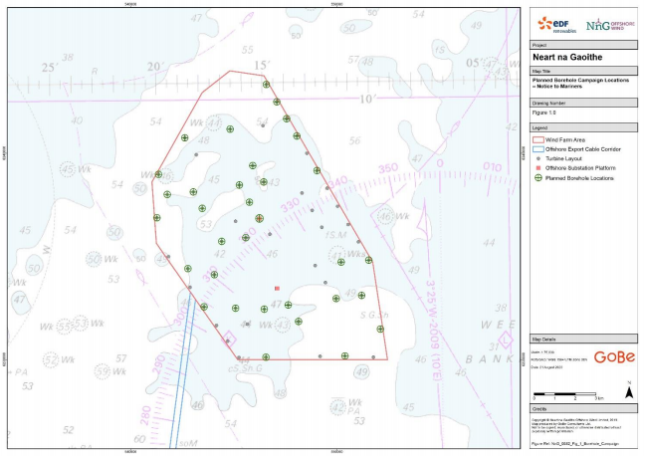Click the Figure 1.0 drawing number text
This screenshot has width=645, height=456.
coord(544,113)
